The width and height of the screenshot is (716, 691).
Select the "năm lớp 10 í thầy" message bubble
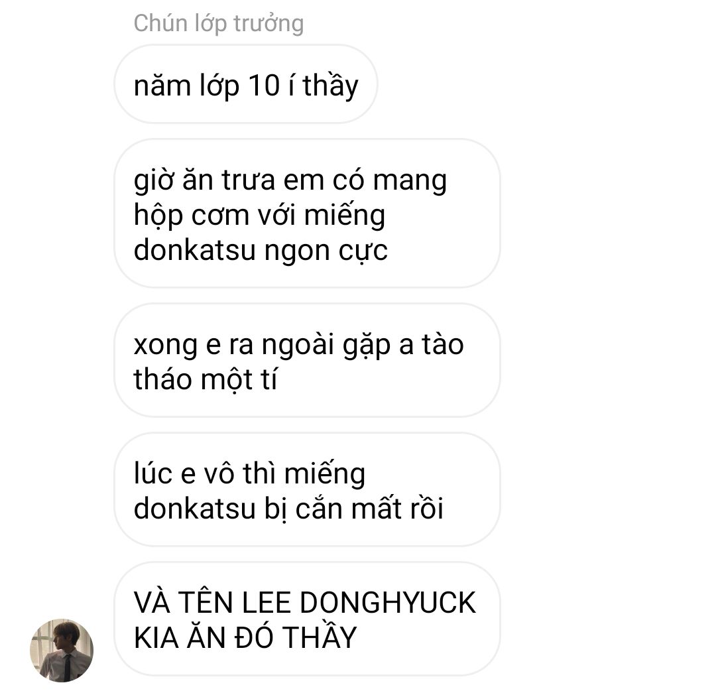click(246, 84)
